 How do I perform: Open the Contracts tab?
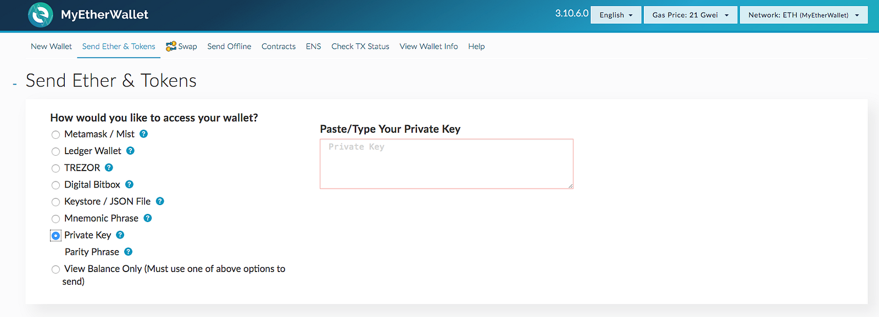(x=279, y=47)
